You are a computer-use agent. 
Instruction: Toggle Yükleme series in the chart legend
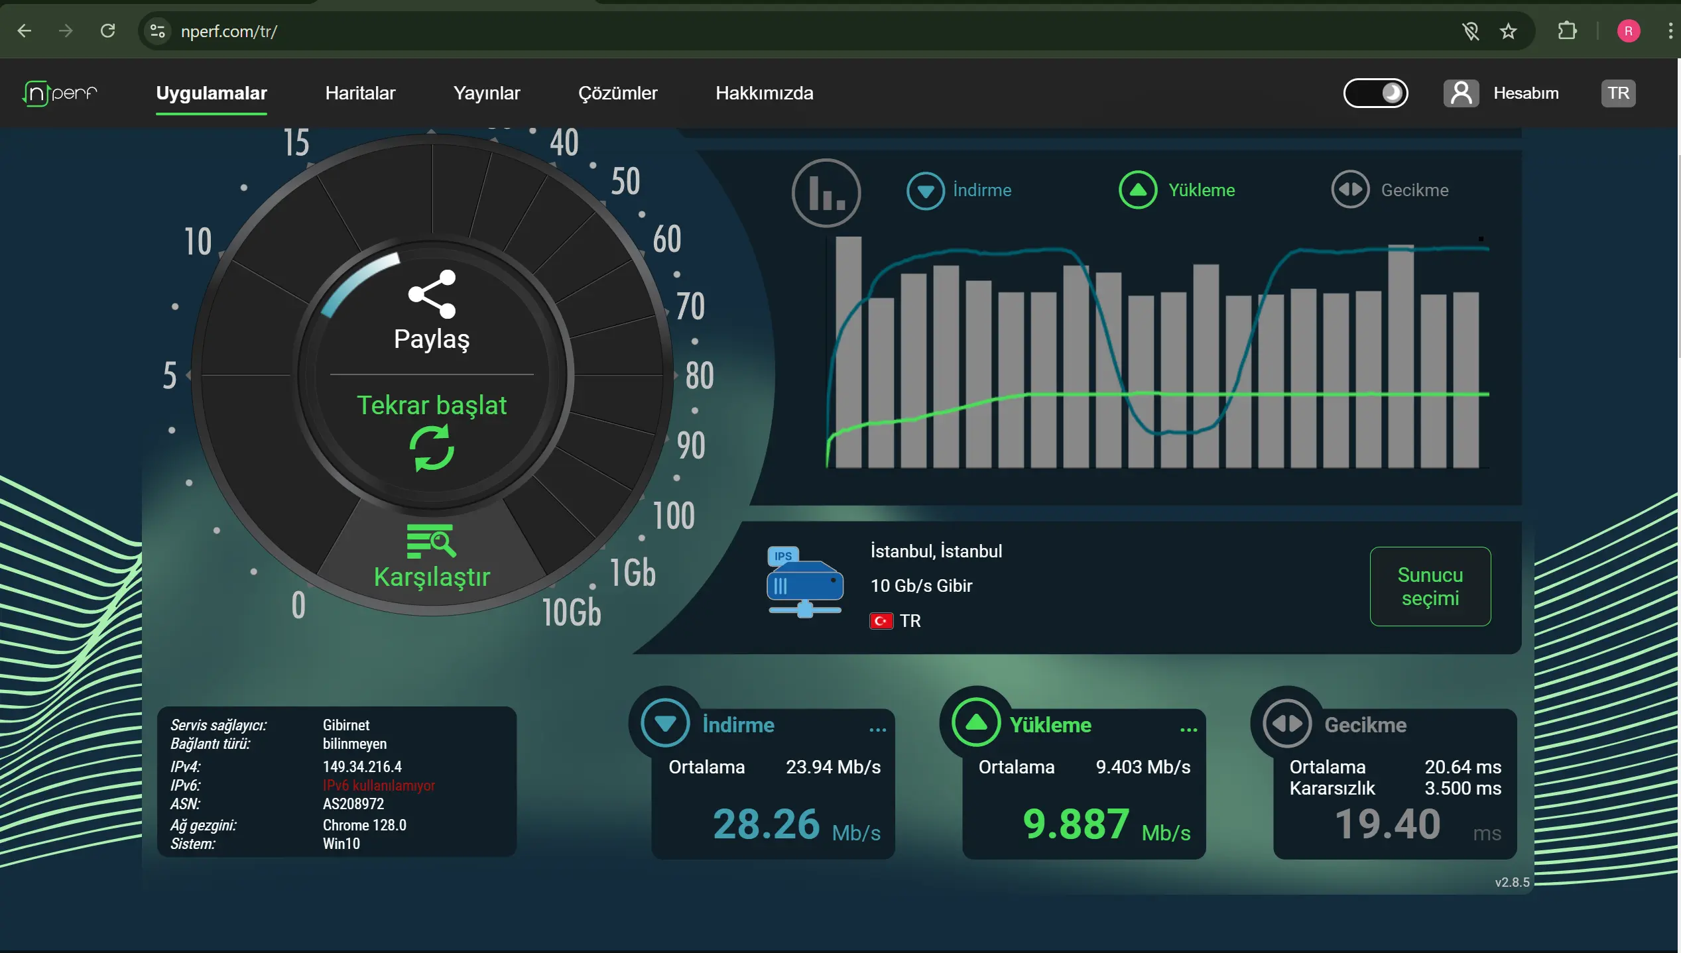(1177, 190)
